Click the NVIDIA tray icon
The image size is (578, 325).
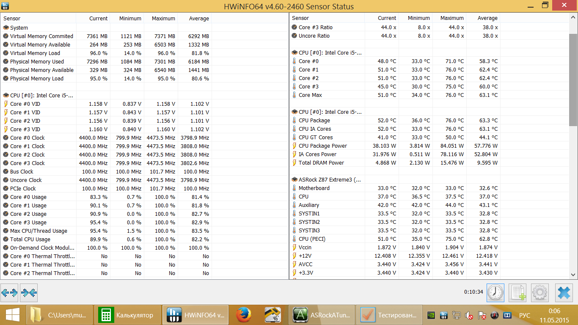tap(431, 315)
